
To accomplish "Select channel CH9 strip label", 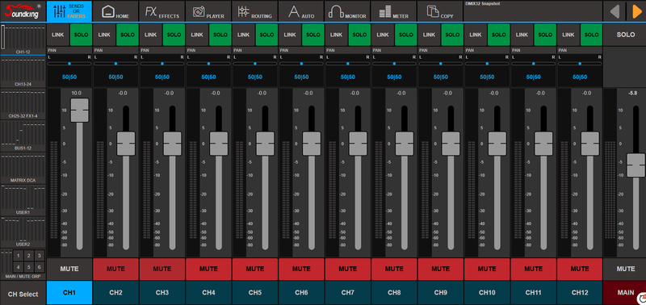I will coord(440,293).
